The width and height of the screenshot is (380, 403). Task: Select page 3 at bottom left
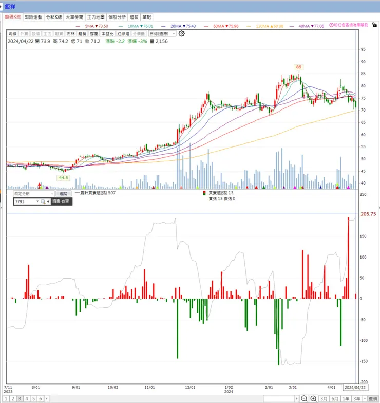[20, 399]
